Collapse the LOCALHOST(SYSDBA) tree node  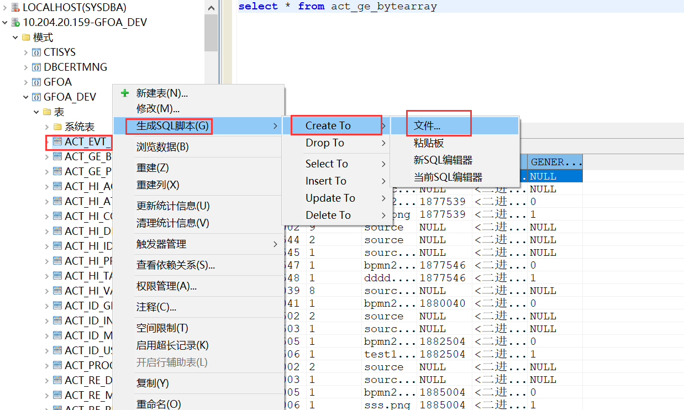[5, 8]
